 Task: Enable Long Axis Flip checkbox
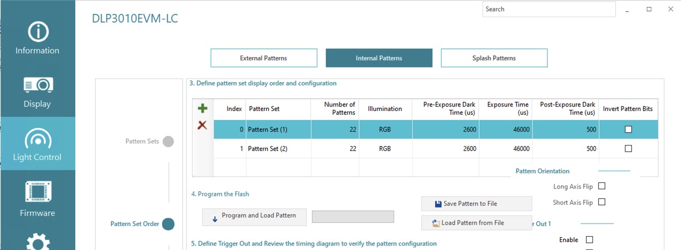coord(602,187)
